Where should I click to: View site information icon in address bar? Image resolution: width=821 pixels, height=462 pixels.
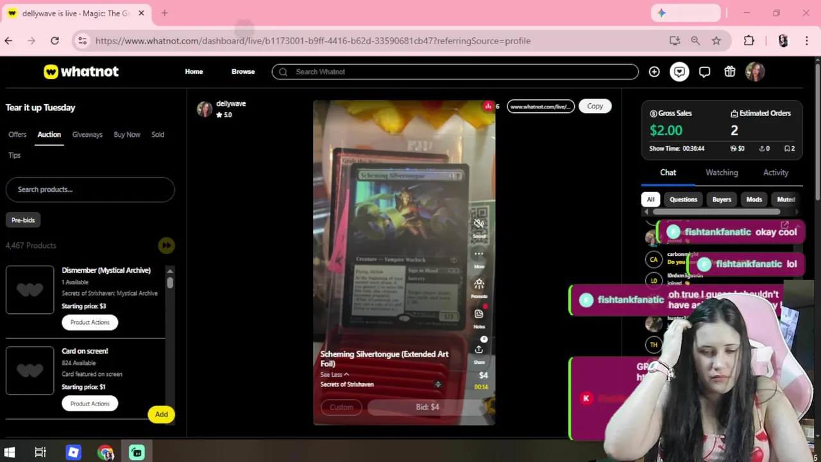(82, 40)
